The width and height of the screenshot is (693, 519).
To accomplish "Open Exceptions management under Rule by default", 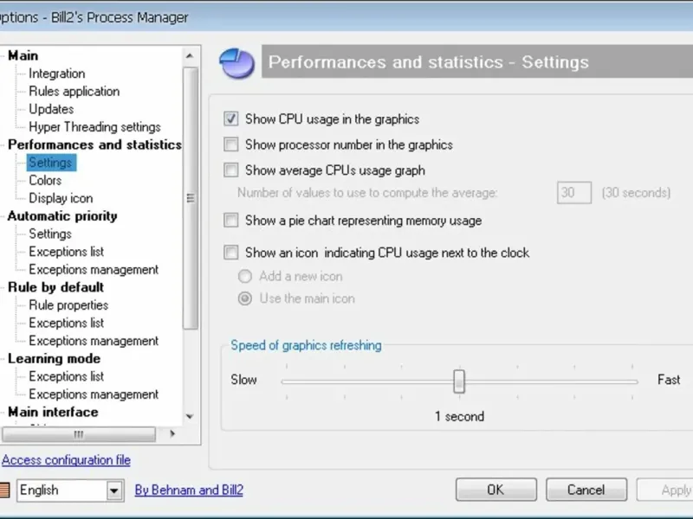I will 94,341.
